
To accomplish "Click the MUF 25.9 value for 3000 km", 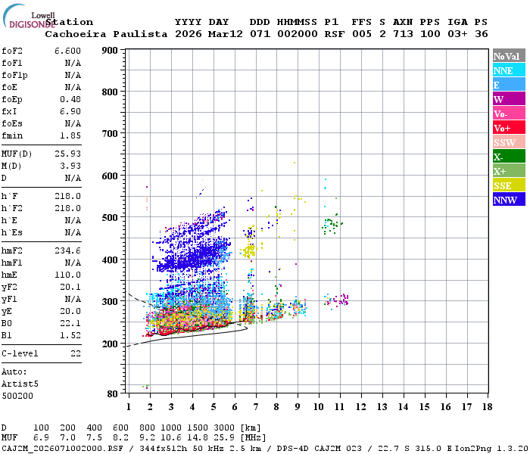I will (x=224, y=438).
